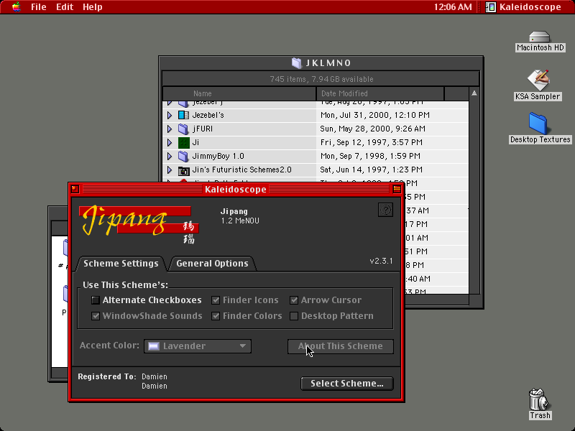Select the folder icon beside jFURI

[183, 129]
